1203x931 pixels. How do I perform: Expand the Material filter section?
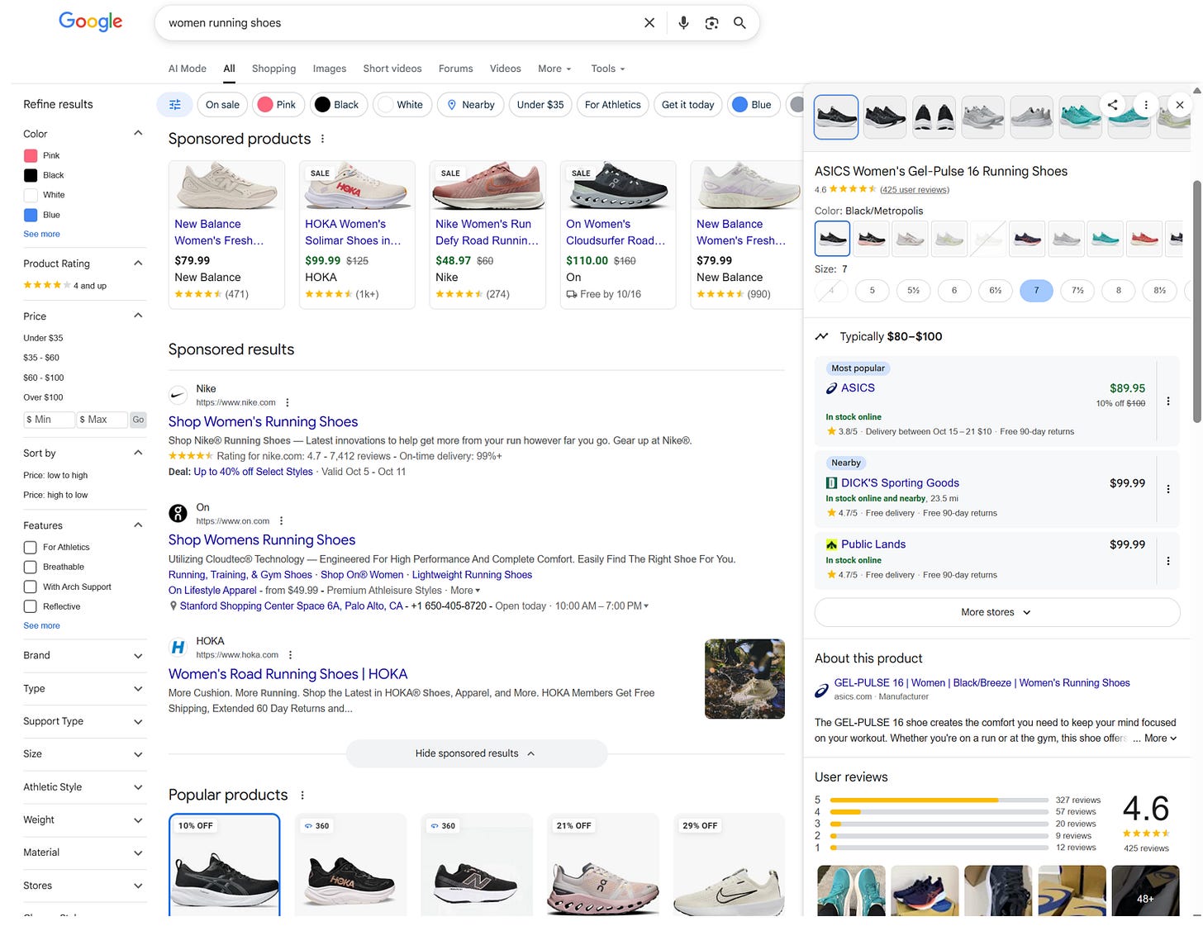click(84, 853)
